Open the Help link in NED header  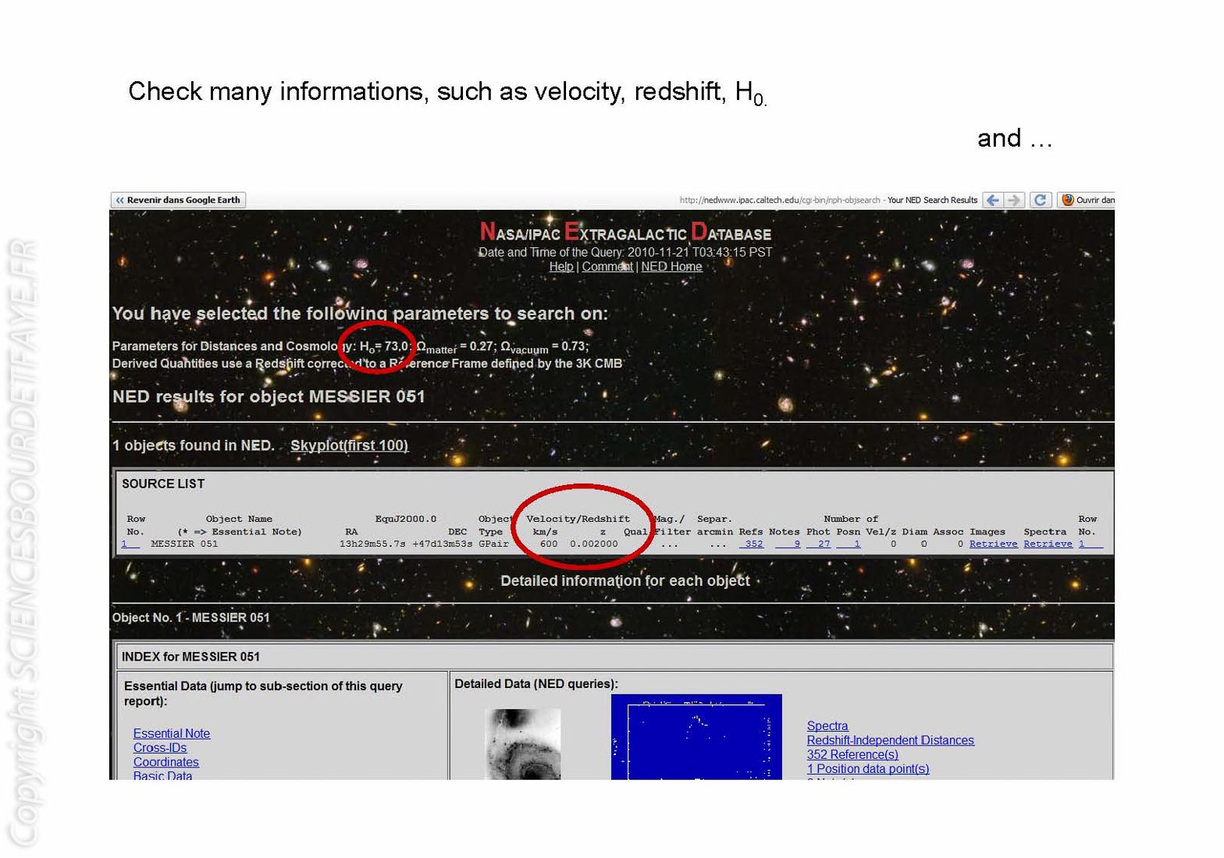tap(561, 267)
